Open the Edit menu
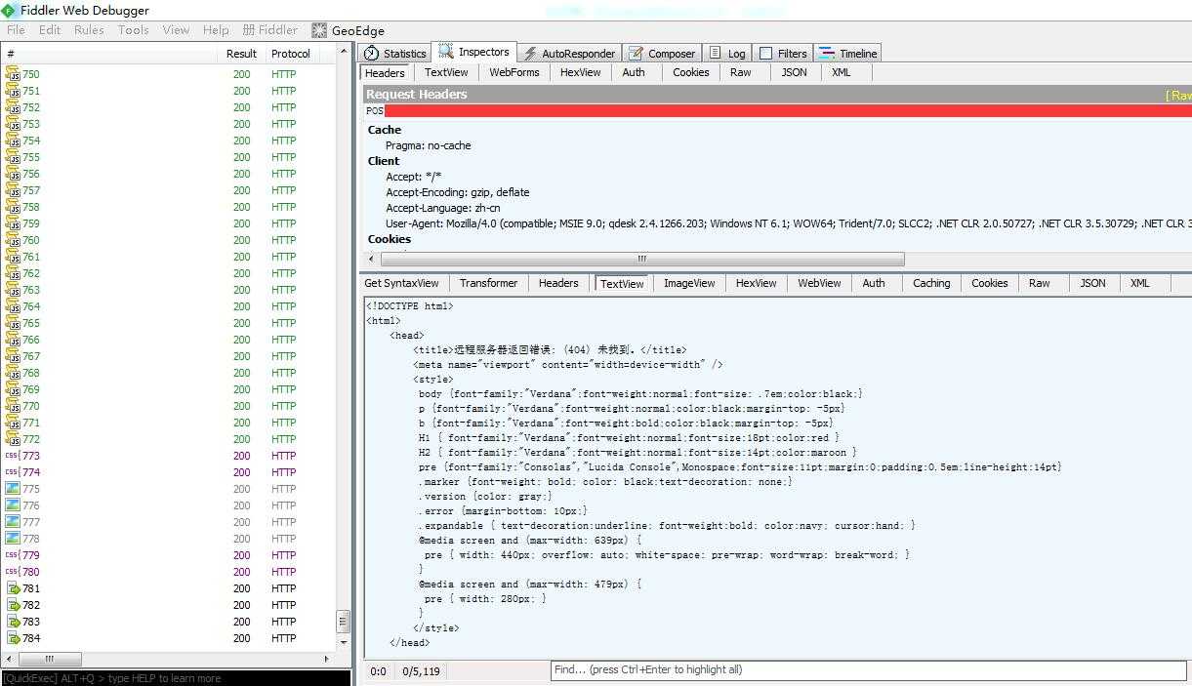 (50, 30)
